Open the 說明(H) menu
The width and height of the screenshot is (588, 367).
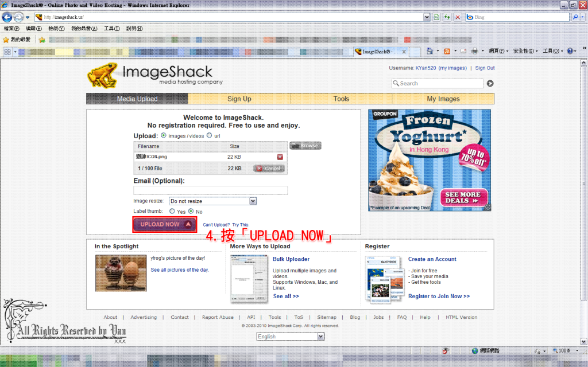point(134,29)
